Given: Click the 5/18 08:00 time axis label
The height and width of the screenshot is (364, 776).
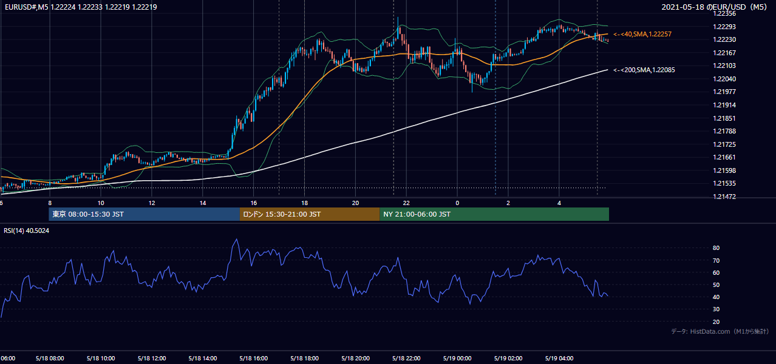Looking at the screenshot, I should [x=50, y=358].
